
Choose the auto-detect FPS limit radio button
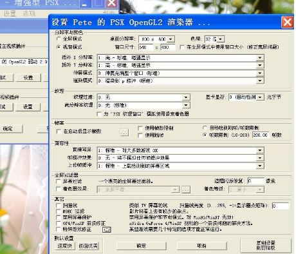coord(205,128)
